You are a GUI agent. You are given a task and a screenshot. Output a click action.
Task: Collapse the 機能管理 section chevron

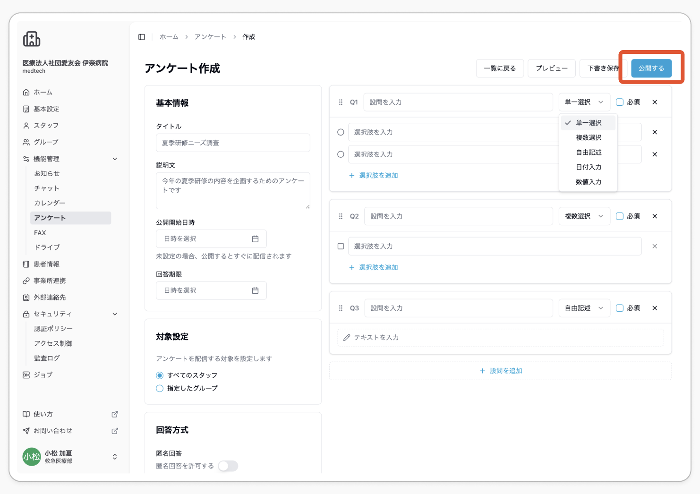[x=115, y=159]
